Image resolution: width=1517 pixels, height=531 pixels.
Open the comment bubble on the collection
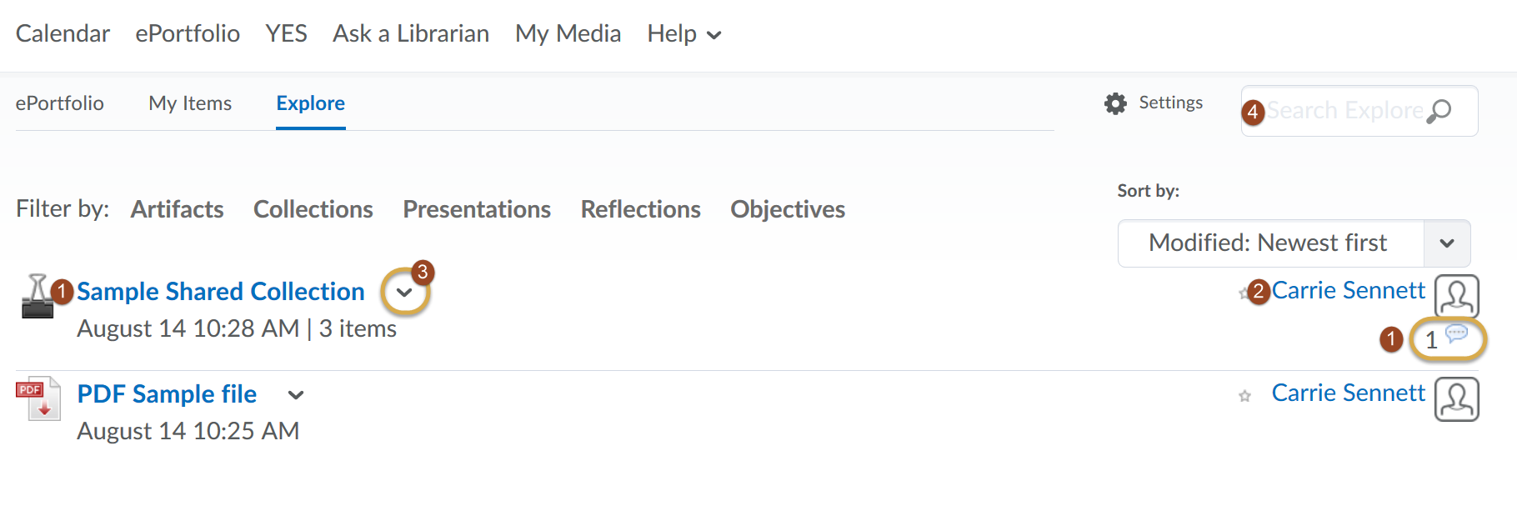(1456, 334)
